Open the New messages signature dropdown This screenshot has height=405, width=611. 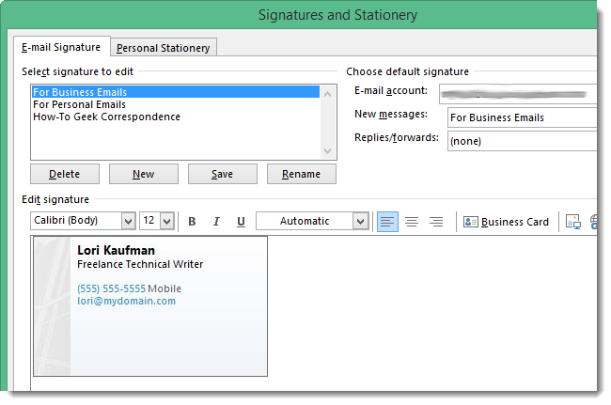(522, 117)
